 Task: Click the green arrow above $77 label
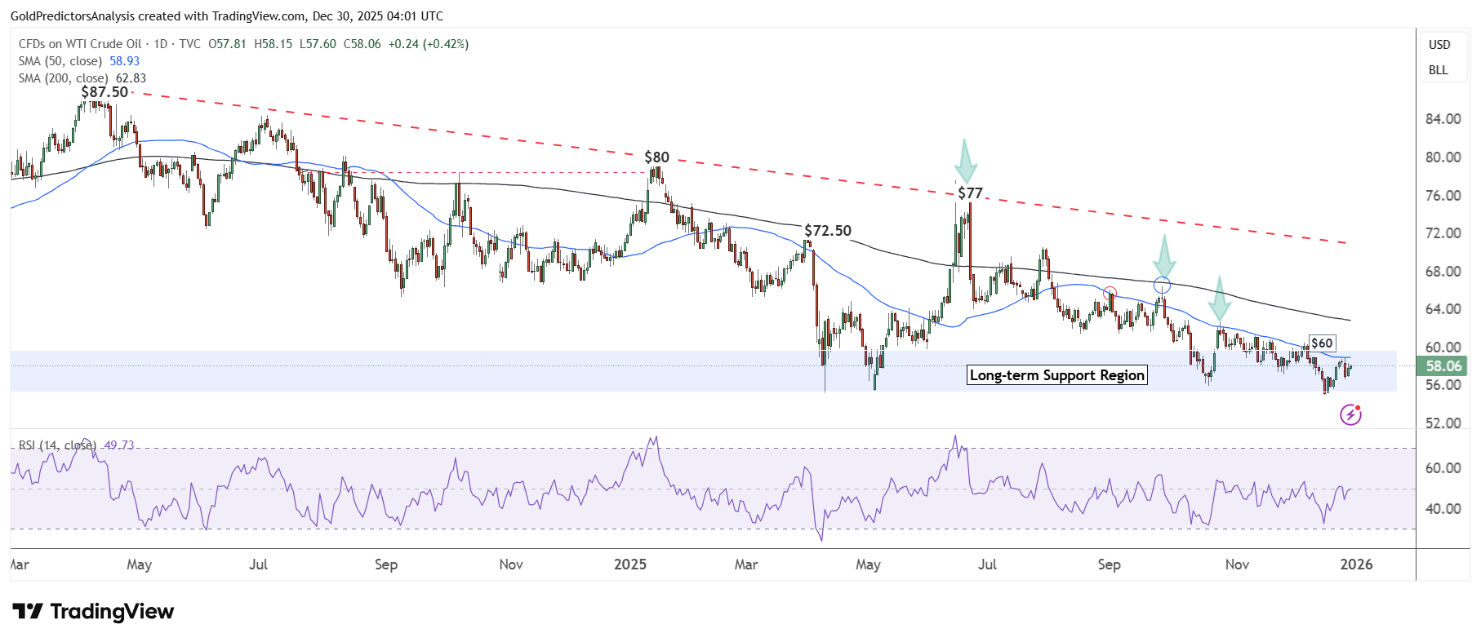point(965,162)
